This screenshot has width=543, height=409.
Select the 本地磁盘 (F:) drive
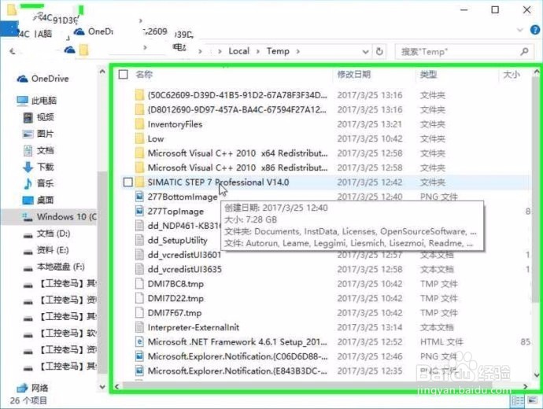[x=54, y=267]
